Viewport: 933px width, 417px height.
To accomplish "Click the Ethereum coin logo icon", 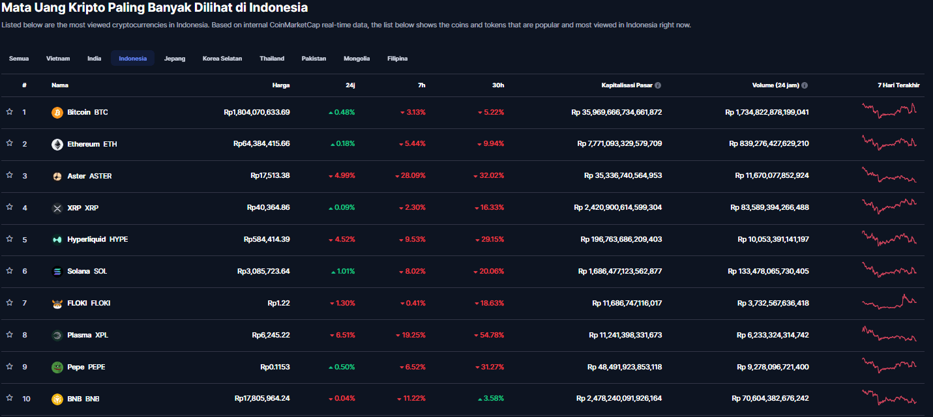I will pos(57,144).
